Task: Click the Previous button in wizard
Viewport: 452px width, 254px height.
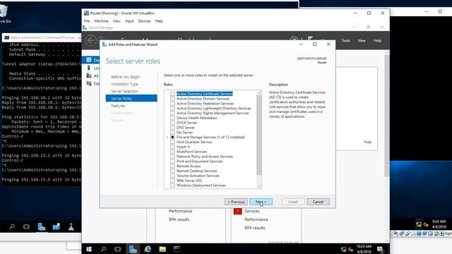Action: point(236,202)
